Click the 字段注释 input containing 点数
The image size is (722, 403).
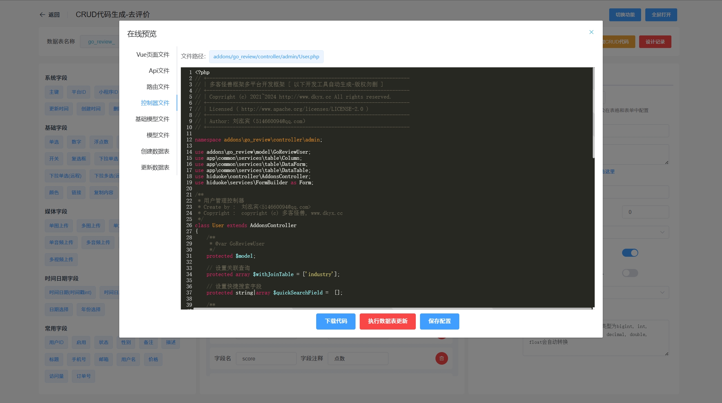coord(358,359)
